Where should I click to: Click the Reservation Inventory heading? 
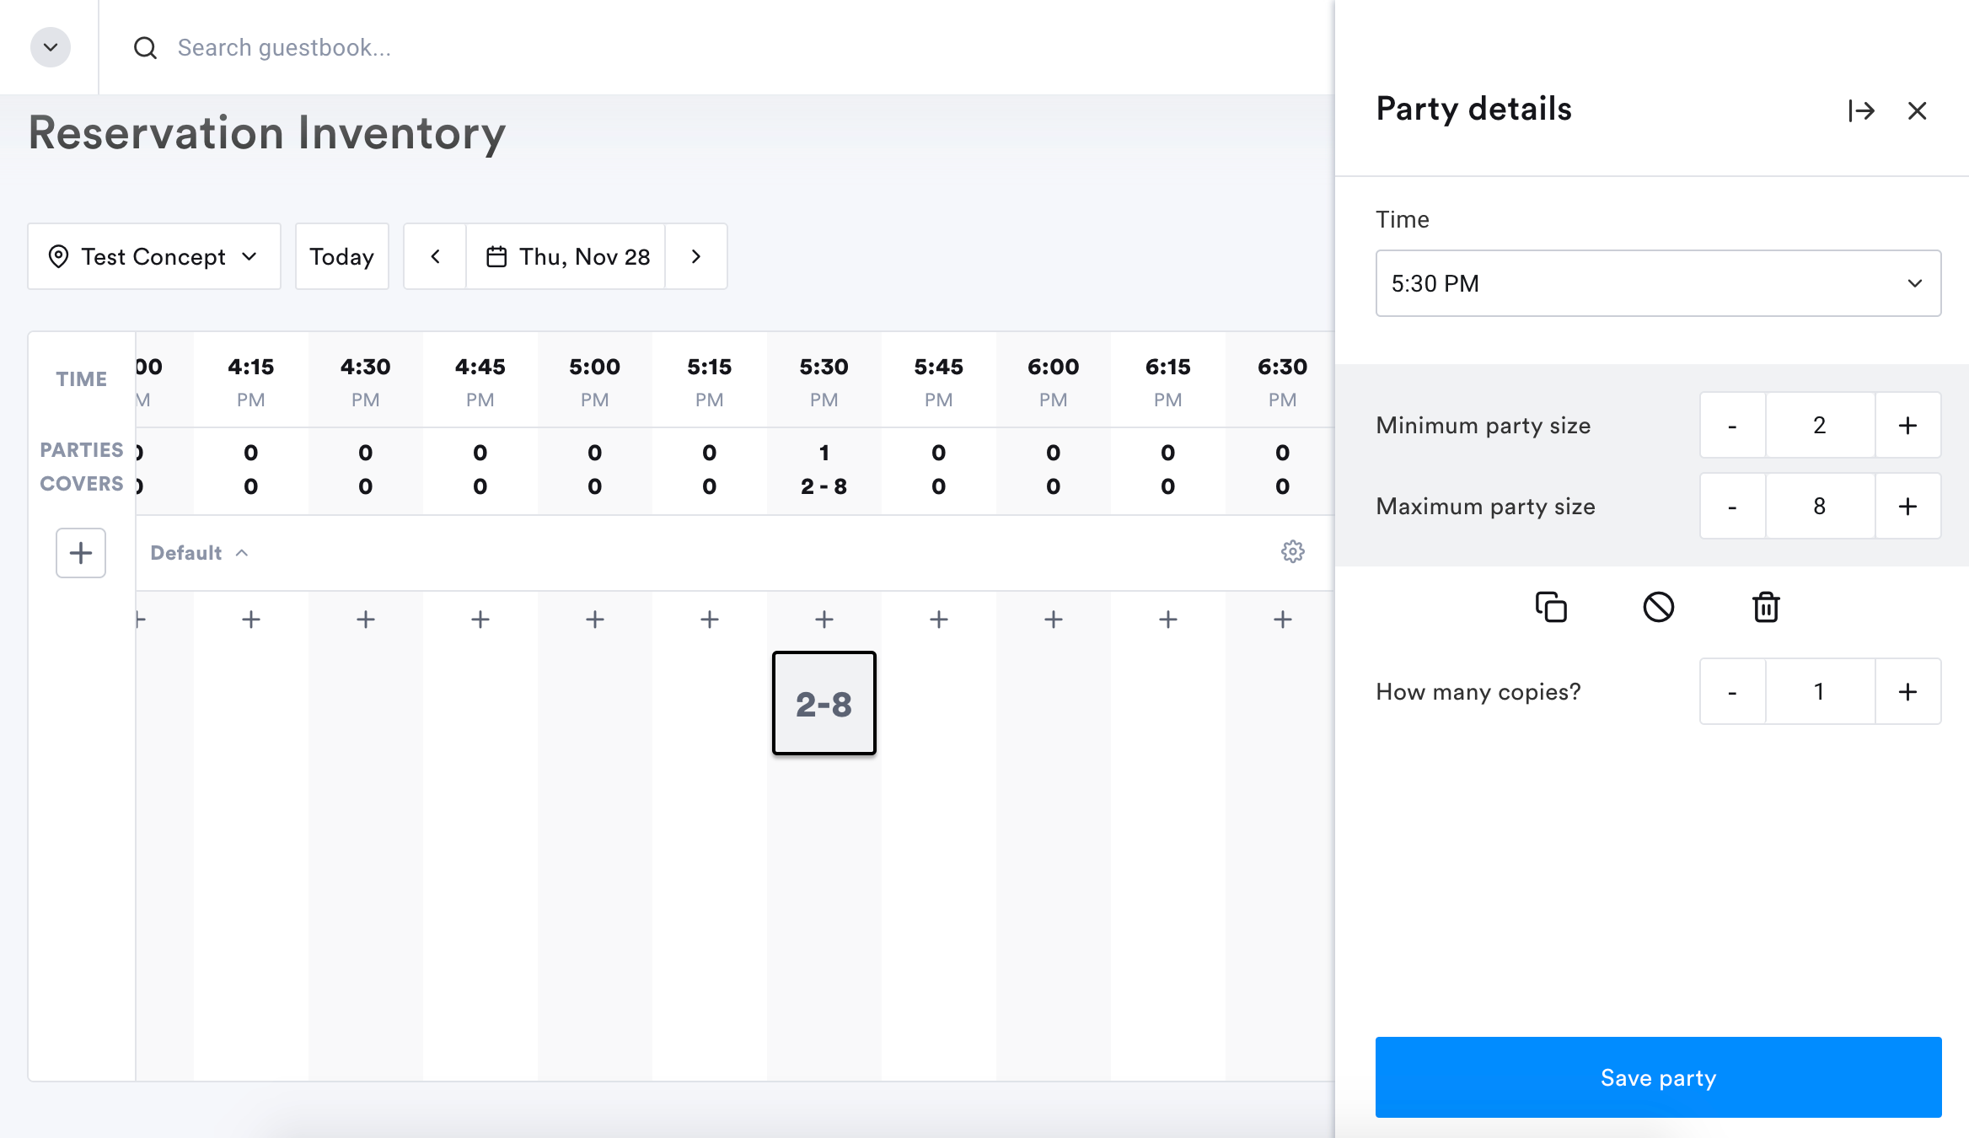tap(267, 133)
